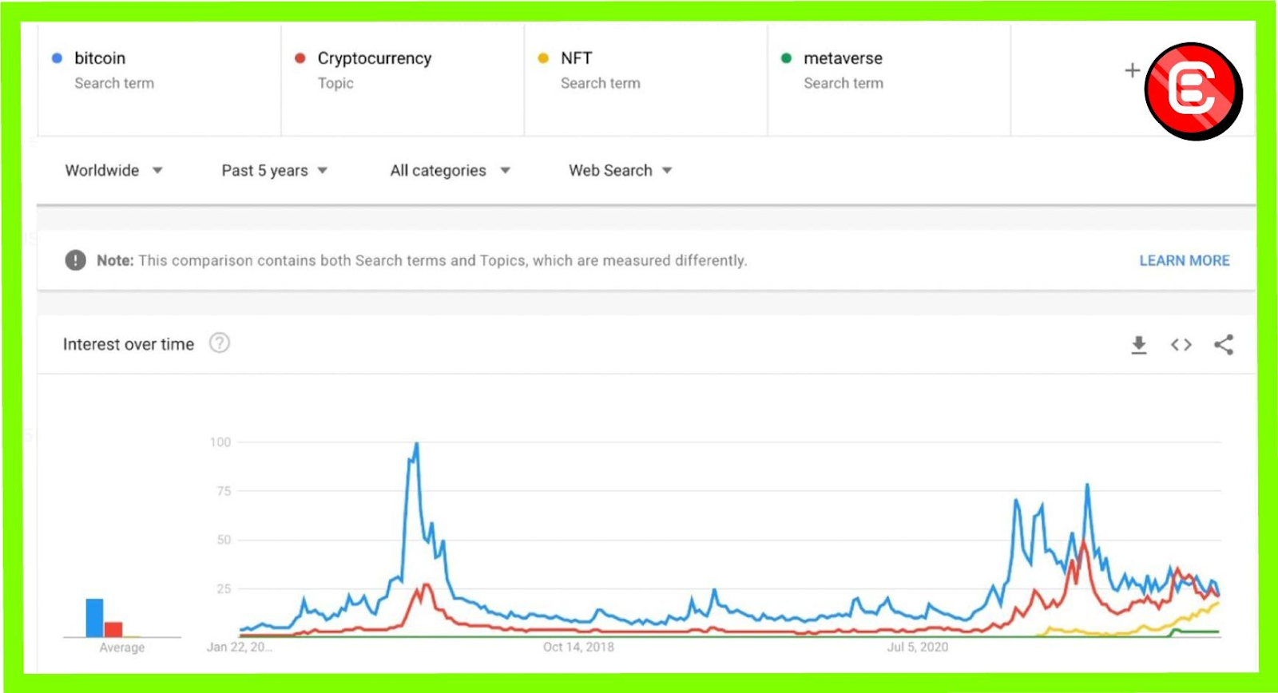Click the exclamation note icon
Viewport: 1278px width, 693px height.
point(75,260)
